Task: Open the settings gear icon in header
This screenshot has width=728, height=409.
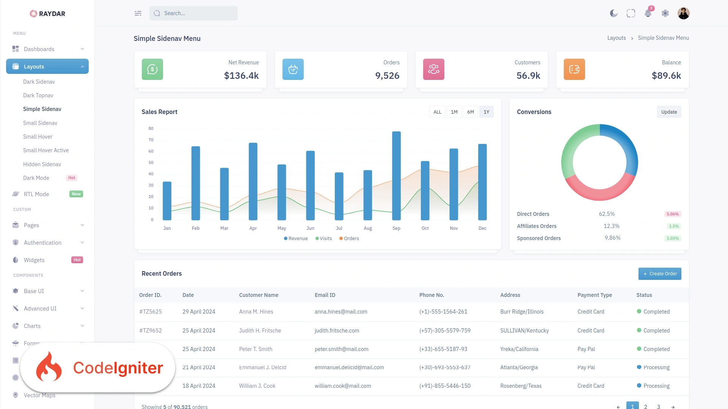Action: pos(665,13)
